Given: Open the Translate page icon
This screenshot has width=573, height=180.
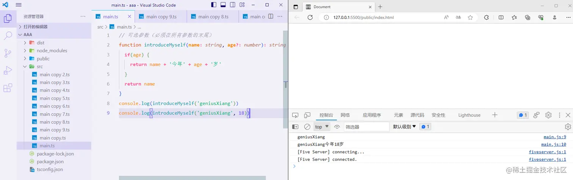Looking at the screenshot, I should (x=458, y=17).
